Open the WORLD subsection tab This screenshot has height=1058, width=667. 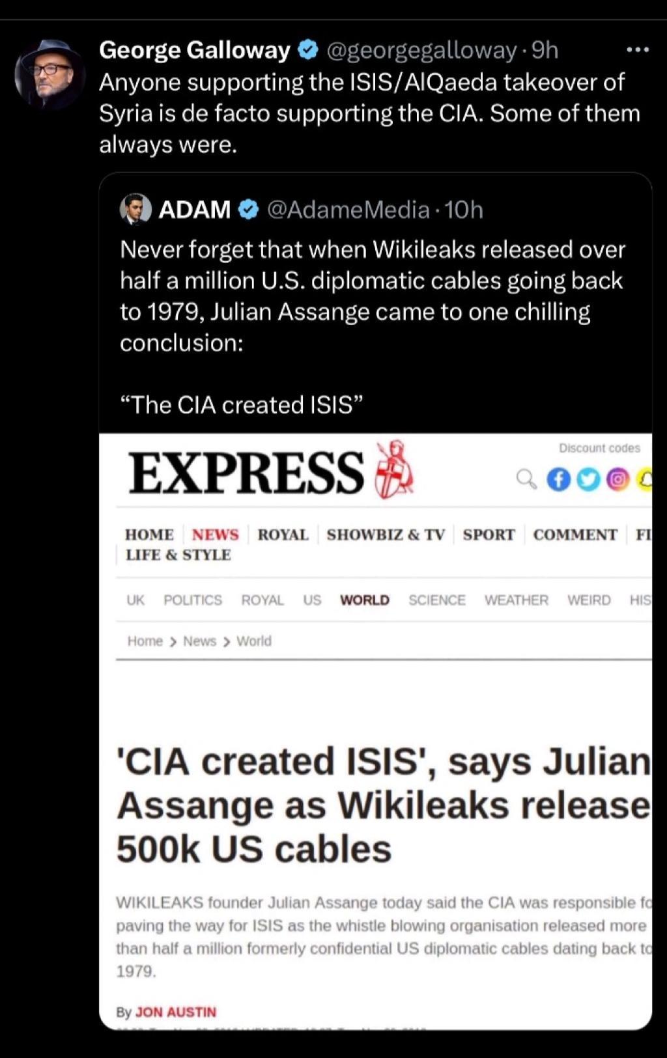[365, 600]
